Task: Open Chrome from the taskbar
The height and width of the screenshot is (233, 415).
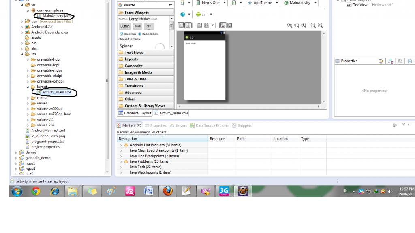Action: coord(36,191)
